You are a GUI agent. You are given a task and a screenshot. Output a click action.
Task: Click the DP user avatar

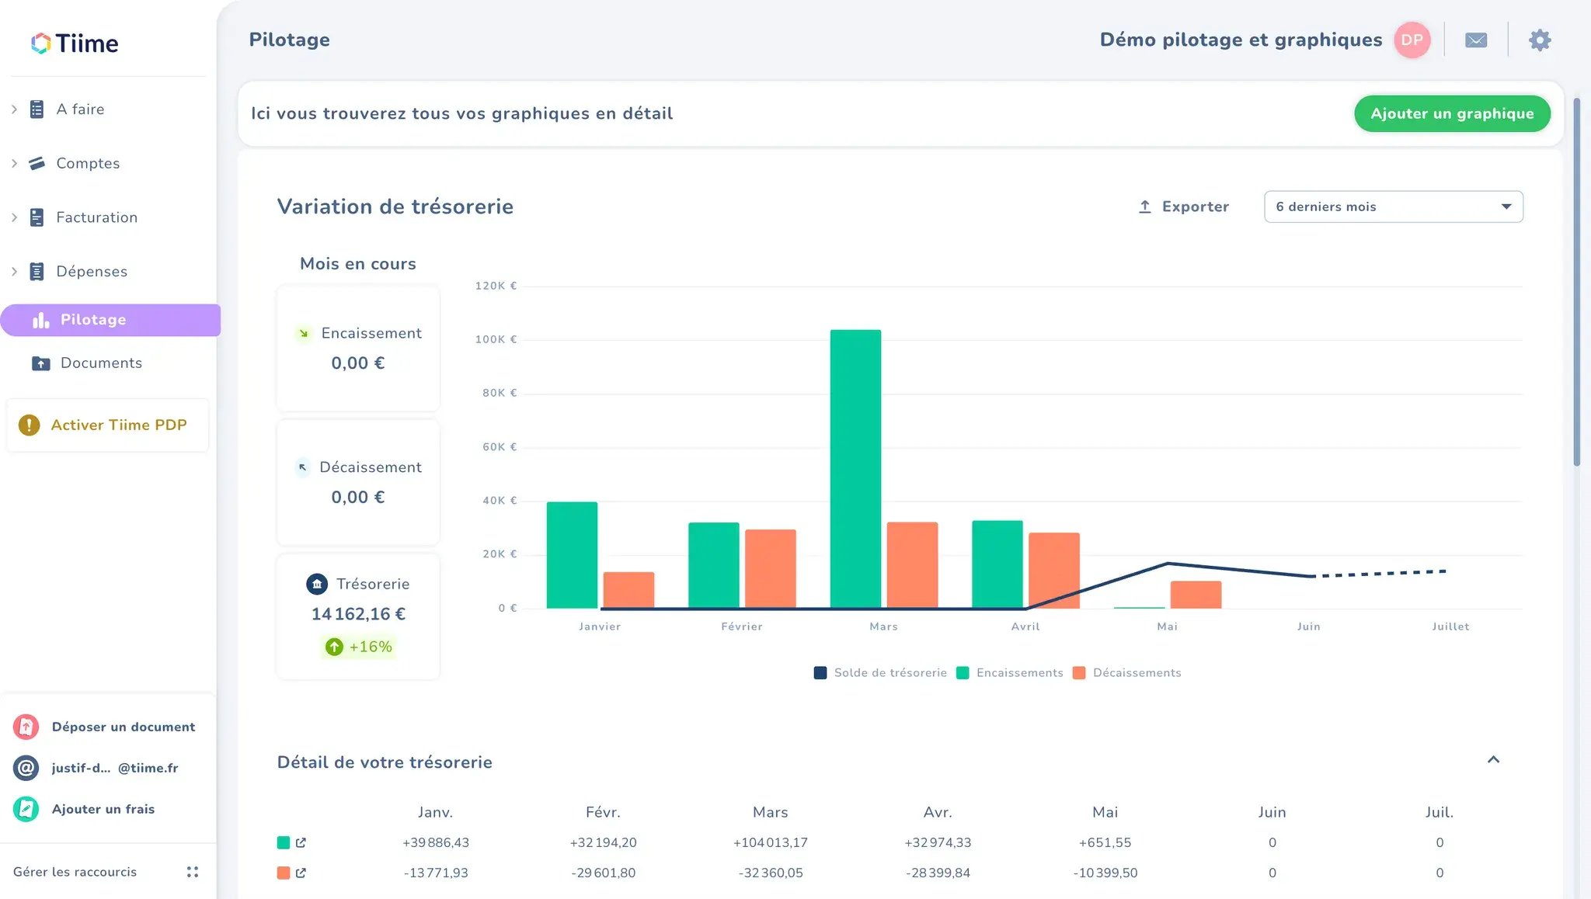point(1412,40)
